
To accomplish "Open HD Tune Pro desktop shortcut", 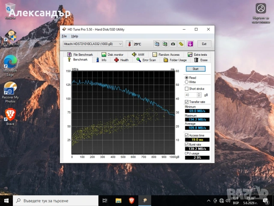I will pos(10,38).
